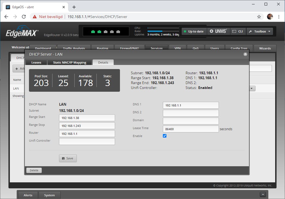
Task: Open Chrome profile avatar
Action: (270, 17)
